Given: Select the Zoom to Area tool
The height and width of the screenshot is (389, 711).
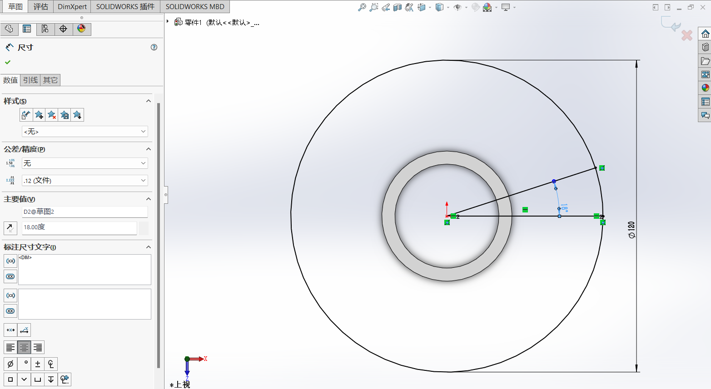Looking at the screenshot, I should pos(373,7).
